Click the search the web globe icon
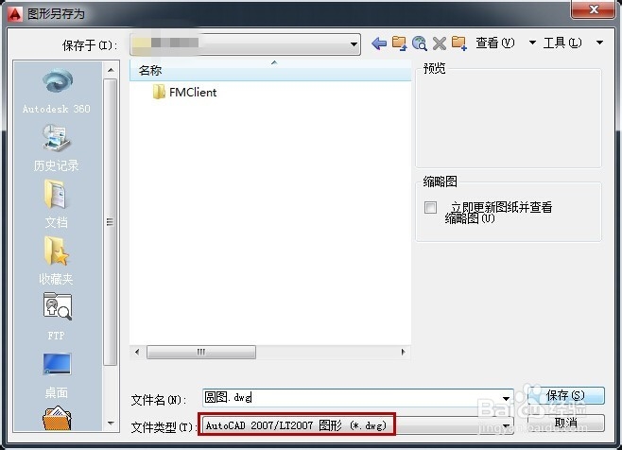This screenshot has width=622, height=450. click(420, 43)
